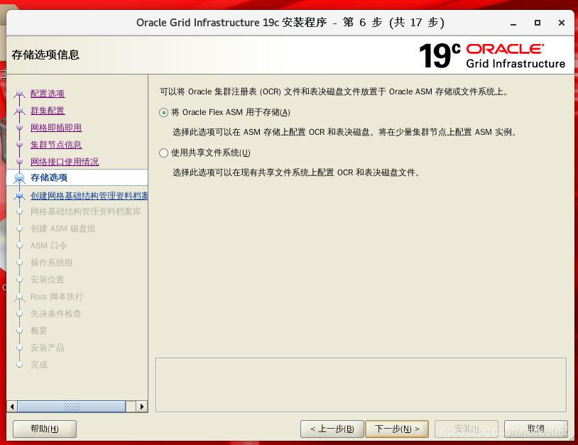This screenshot has height=445, width=578.
Task: Click the disabled 完成 step
Action: coord(39,364)
